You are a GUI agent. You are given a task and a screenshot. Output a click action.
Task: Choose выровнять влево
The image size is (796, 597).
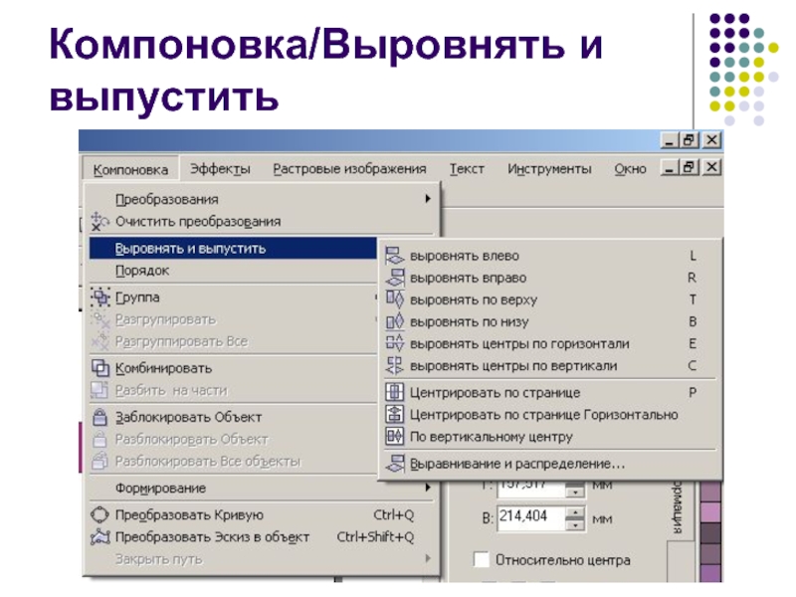pyautogui.click(x=550, y=256)
